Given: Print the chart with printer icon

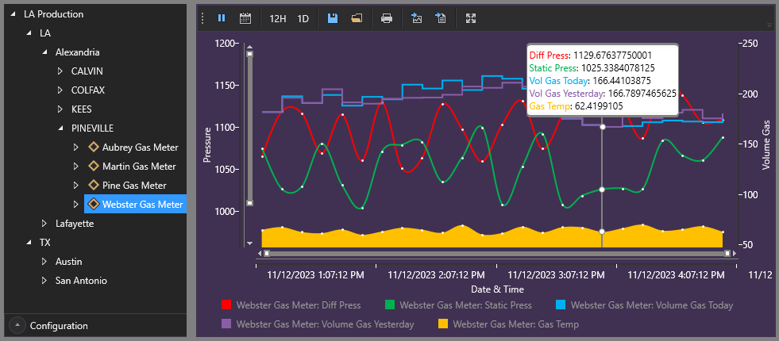Looking at the screenshot, I should coord(387,18).
